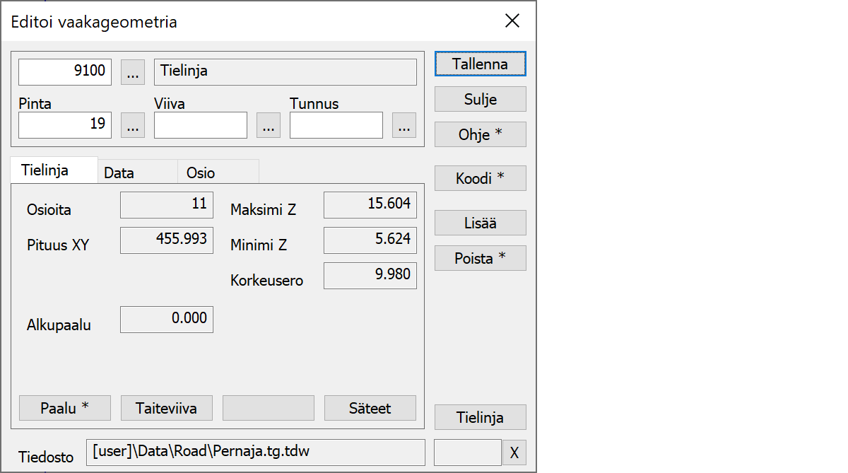
Task: Click Tielinja button on right side
Action: 480,417
